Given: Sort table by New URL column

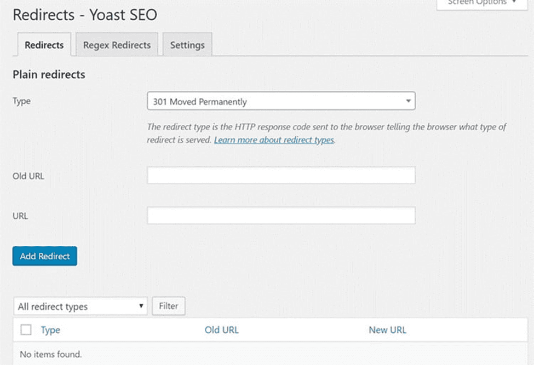Looking at the screenshot, I should coord(387,330).
